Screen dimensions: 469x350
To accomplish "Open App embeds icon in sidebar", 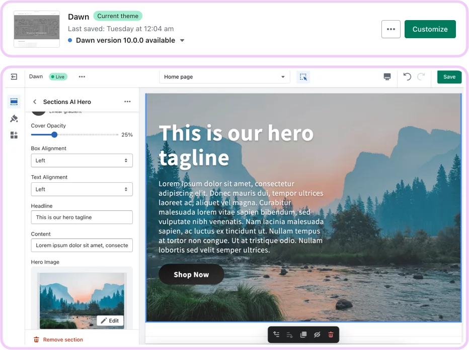I will (14, 135).
